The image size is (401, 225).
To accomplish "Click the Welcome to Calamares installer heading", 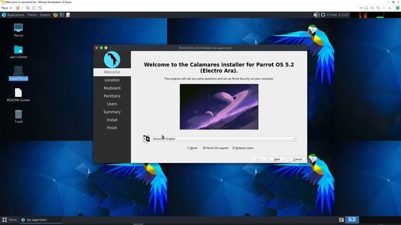I will (x=219, y=67).
